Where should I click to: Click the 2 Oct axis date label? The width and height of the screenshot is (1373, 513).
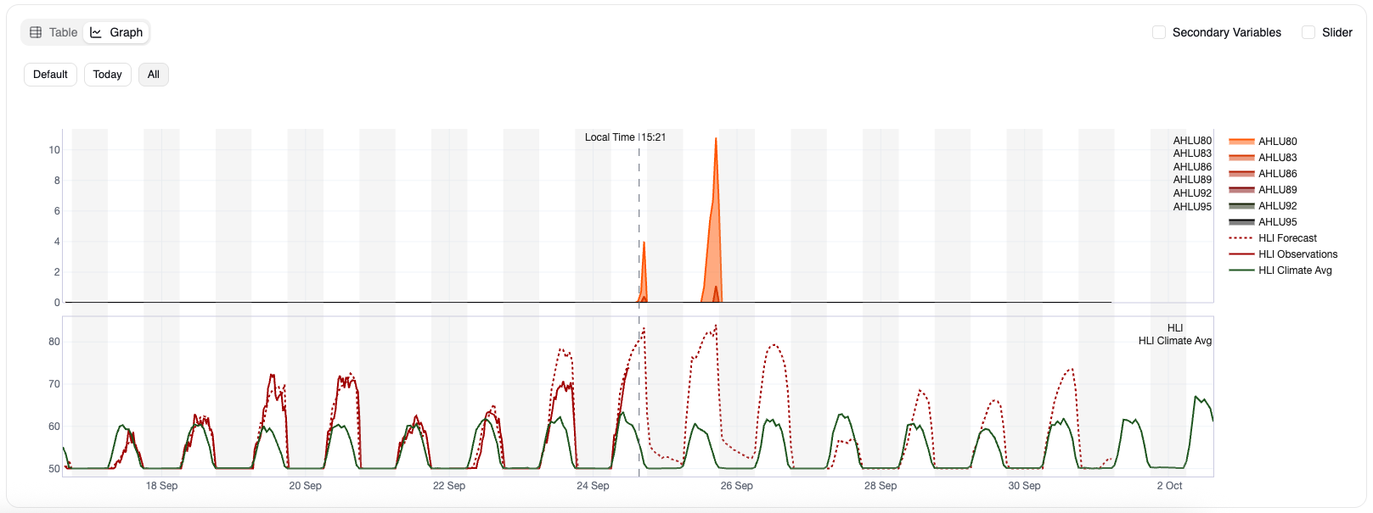1169,486
